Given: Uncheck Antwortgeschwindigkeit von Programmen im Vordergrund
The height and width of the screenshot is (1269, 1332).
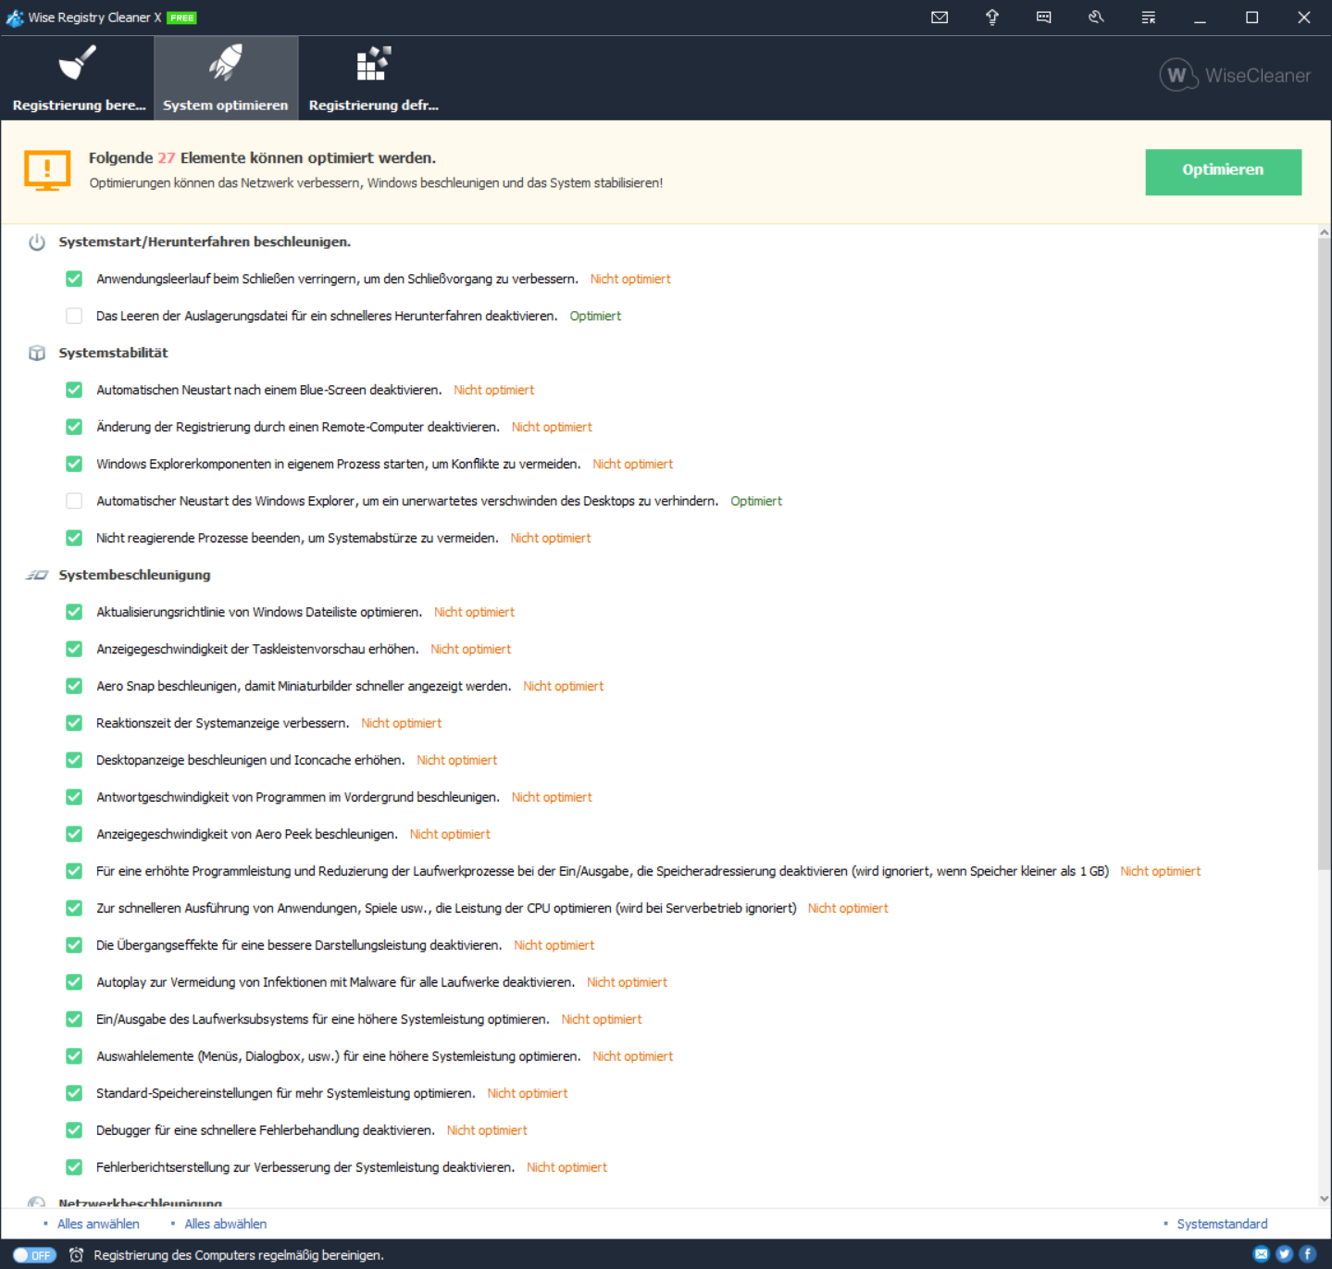Looking at the screenshot, I should pos(74,797).
